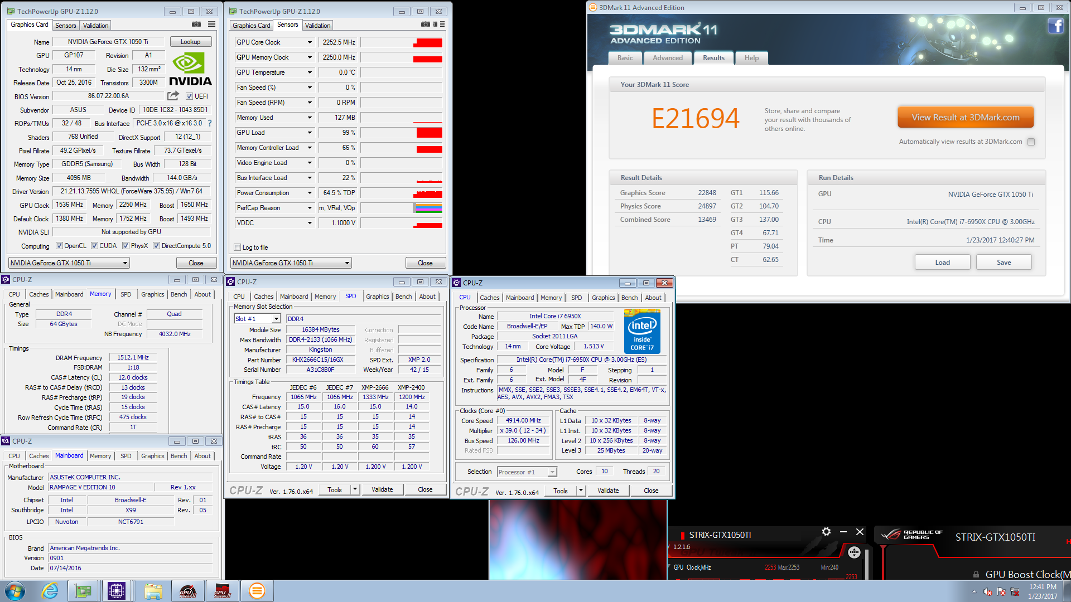
Task: Click the GPU-Z Graphics Card screenshot camera icon
Action: (x=196, y=25)
